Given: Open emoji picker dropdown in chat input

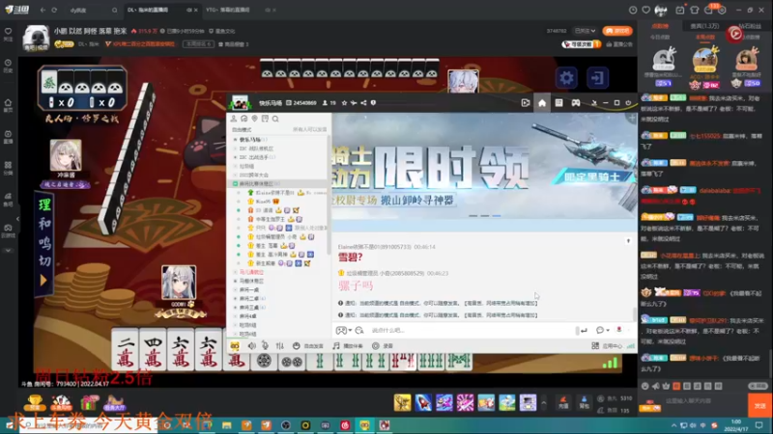Looking at the screenshot, I should (x=344, y=330).
